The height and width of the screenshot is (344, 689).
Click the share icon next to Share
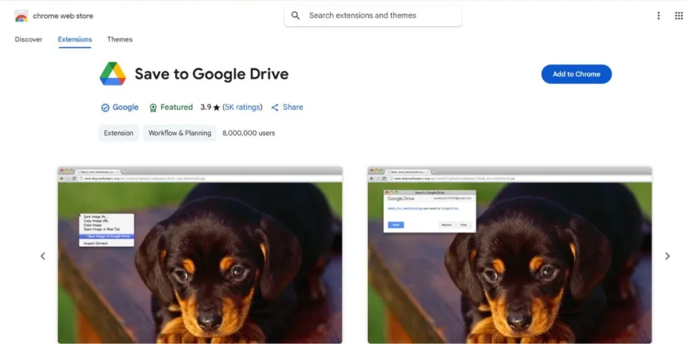tap(275, 107)
